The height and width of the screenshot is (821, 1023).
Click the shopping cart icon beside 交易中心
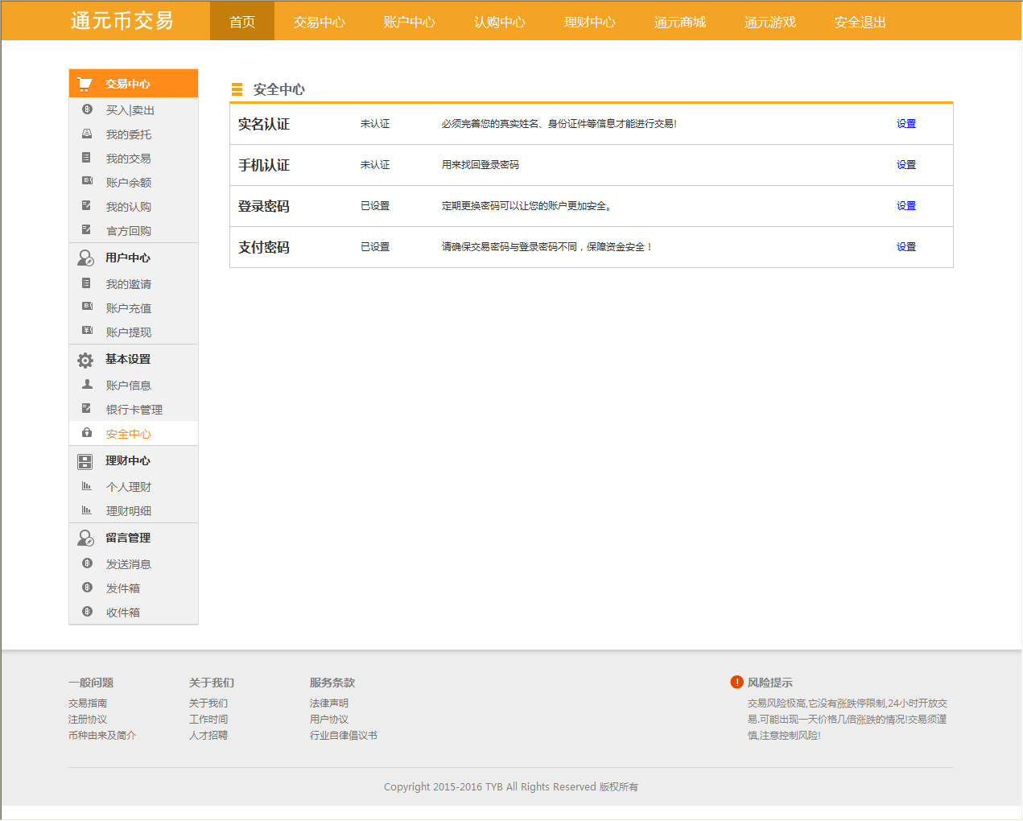tap(85, 84)
